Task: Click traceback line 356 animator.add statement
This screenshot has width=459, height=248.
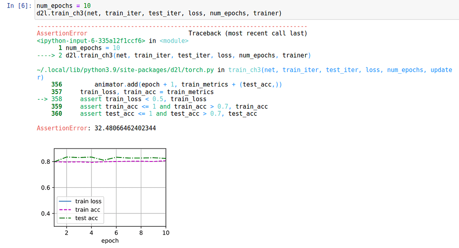Action: 188,84
